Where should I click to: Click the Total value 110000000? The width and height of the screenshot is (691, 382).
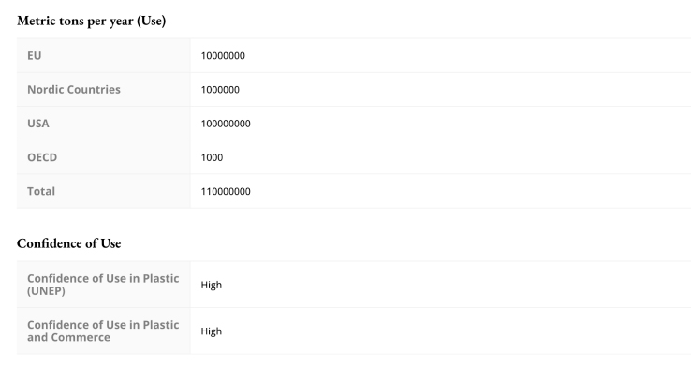226,192
